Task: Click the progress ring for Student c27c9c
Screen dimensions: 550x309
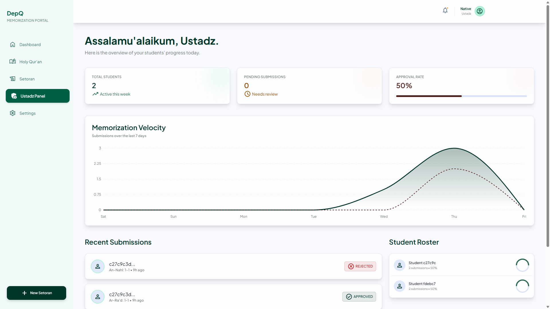Action: (x=522, y=265)
